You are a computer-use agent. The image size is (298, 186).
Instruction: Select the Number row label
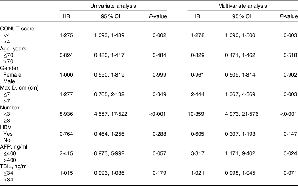point(9,107)
